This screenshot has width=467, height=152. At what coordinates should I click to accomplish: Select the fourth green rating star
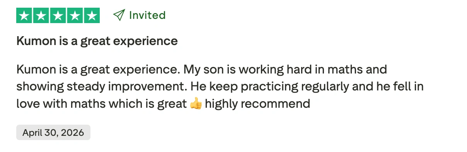pos(75,15)
